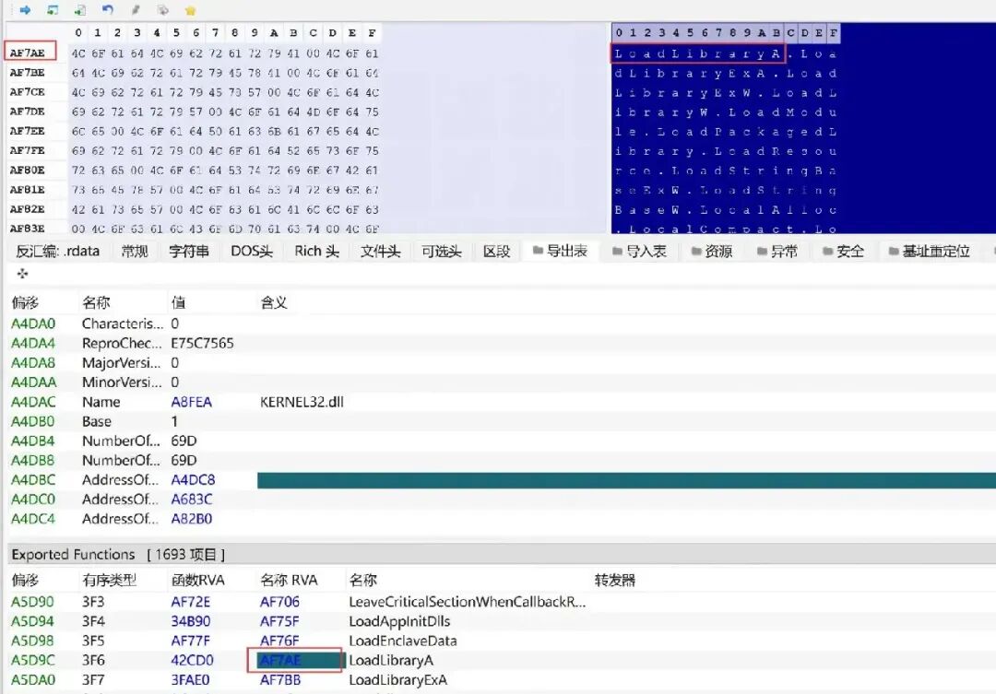Click the blue right-arrow toolbar icon
This screenshot has height=694, width=996.
coord(26,9)
